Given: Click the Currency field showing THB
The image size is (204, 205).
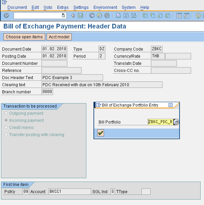Looking at the screenshot, I should (158, 56).
